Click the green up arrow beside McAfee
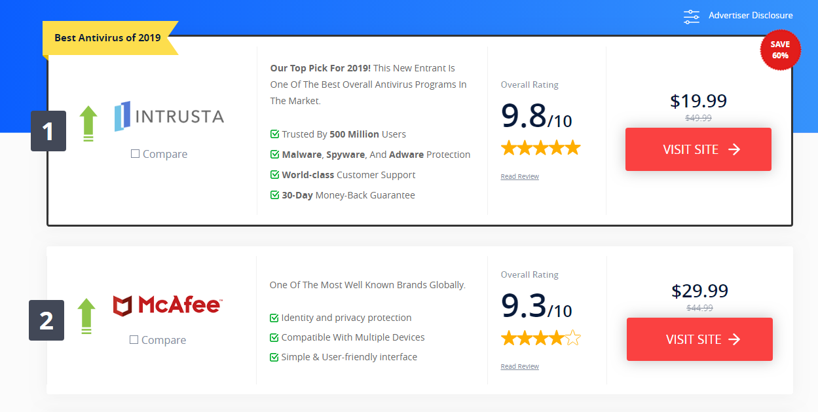The image size is (818, 412). tap(86, 316)
